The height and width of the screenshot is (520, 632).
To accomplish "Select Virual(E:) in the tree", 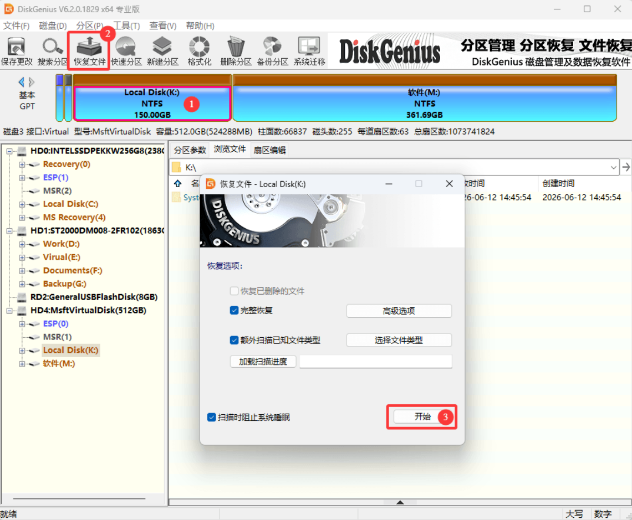I will coord(62,257).
